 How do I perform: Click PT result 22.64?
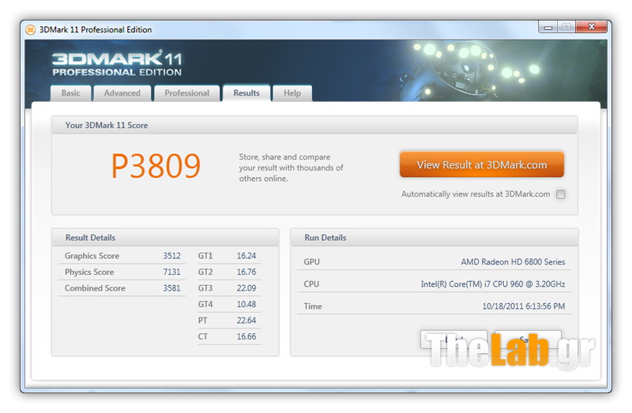[x=246, y=321]
